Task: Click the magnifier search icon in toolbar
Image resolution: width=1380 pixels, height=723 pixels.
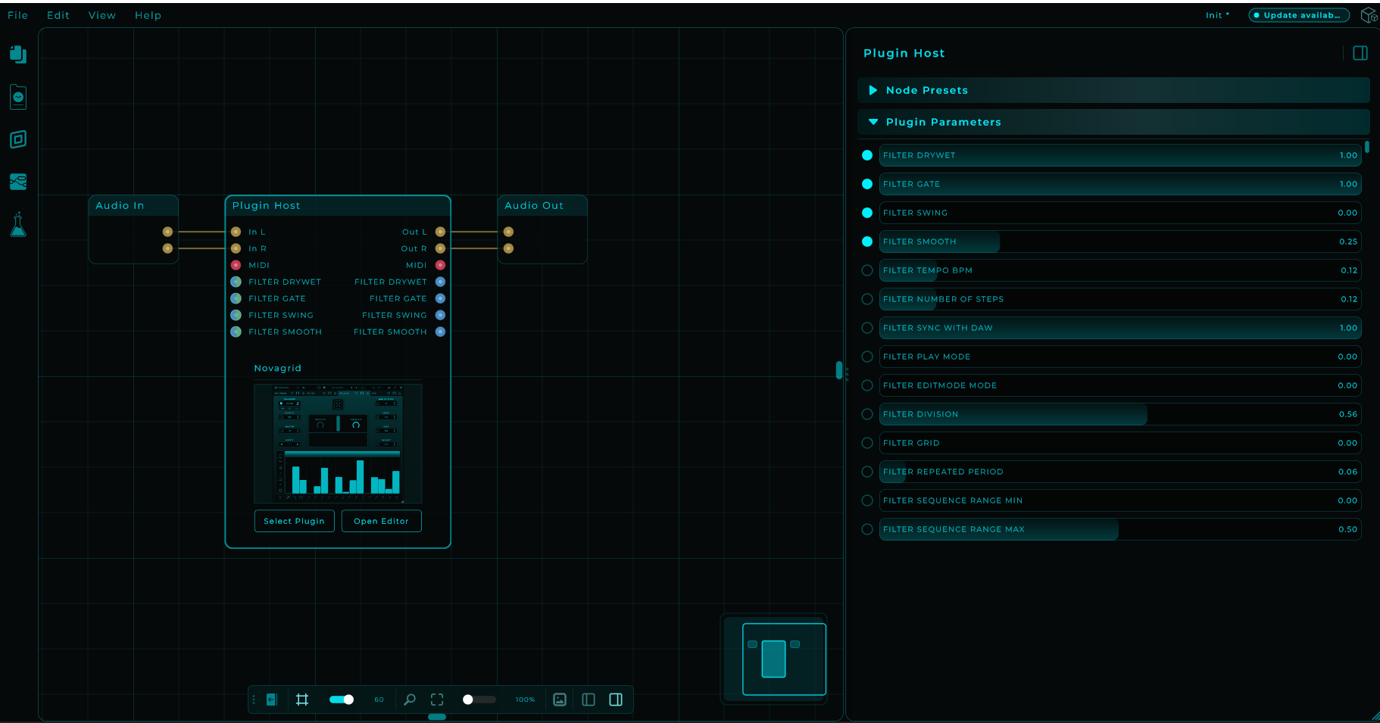Action: coord(410,700)
